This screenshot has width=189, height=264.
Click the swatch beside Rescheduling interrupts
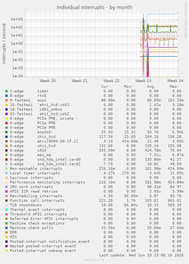tap(6, 196)
